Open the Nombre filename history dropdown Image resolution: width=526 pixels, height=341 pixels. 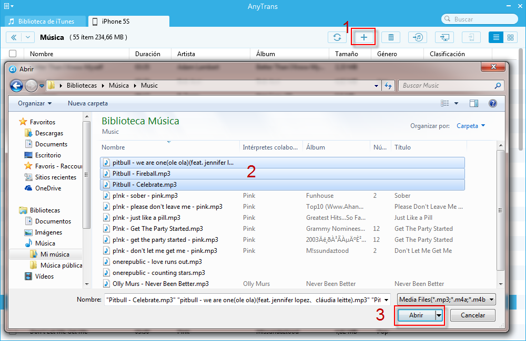[x=387, y=300]
